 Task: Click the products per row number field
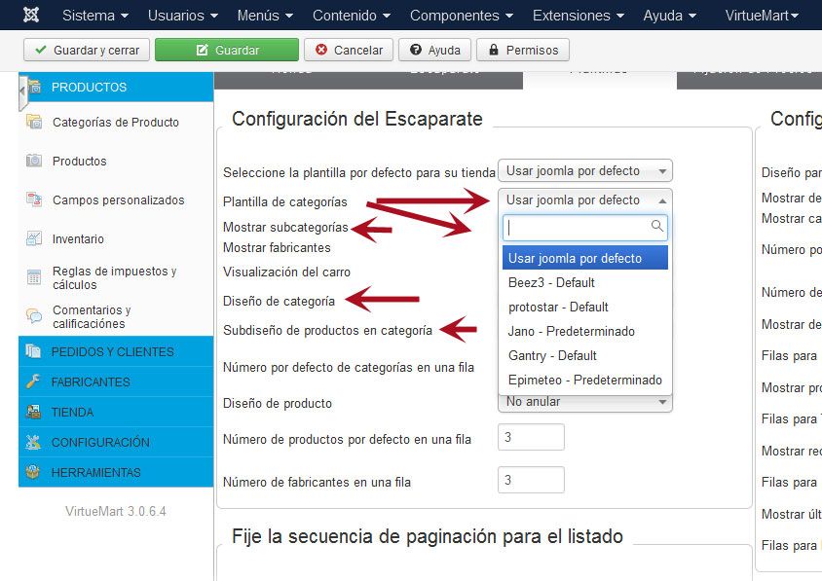point(531,437)
